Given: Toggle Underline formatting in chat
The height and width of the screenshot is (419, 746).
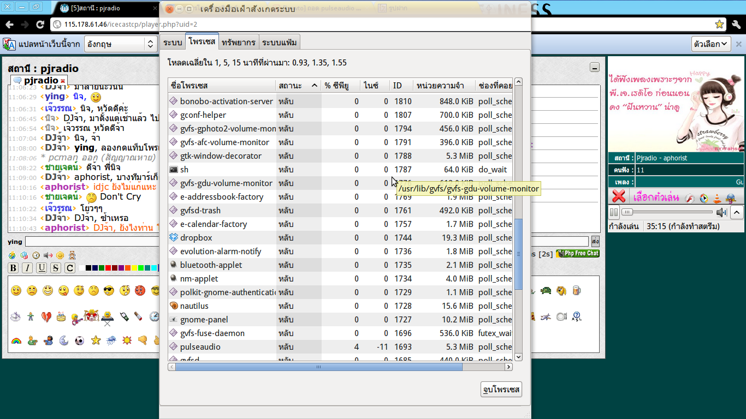Looking at the screenshot, I should [x=42, y=268].
